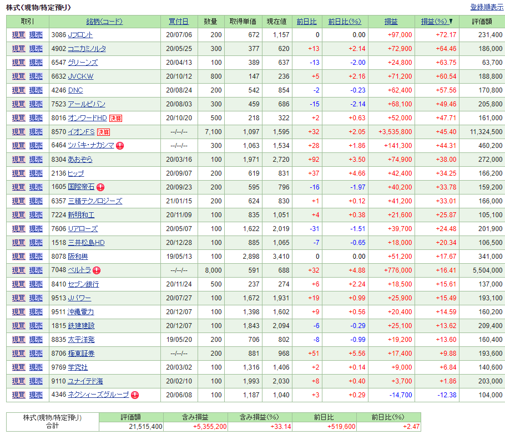Click 決算 badge next to オンワードHD
Image resolution: width=505 pixels, height=435 pixels.
click(115, 119)
